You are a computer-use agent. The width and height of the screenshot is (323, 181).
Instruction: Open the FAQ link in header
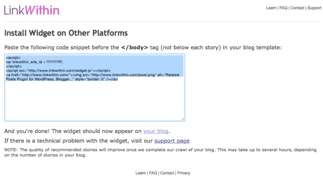[x=283, y=8]
